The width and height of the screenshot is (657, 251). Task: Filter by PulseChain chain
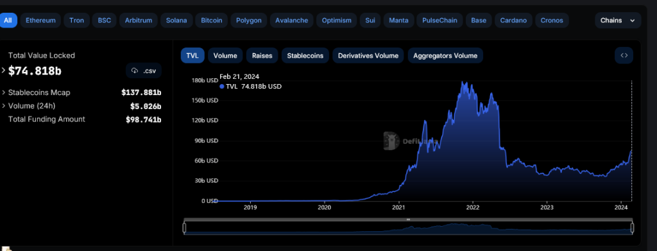(x=439, y=20)
